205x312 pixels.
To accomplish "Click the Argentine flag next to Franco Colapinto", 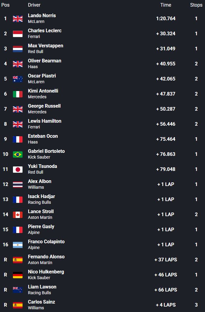I will coord(18,245).
